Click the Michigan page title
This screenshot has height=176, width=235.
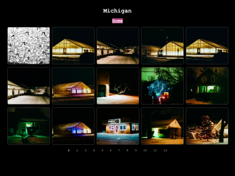point(117,11)
